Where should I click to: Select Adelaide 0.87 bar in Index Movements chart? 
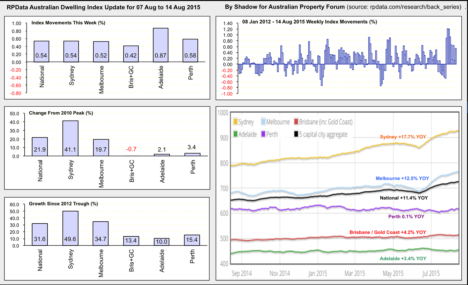click(161, 45)
